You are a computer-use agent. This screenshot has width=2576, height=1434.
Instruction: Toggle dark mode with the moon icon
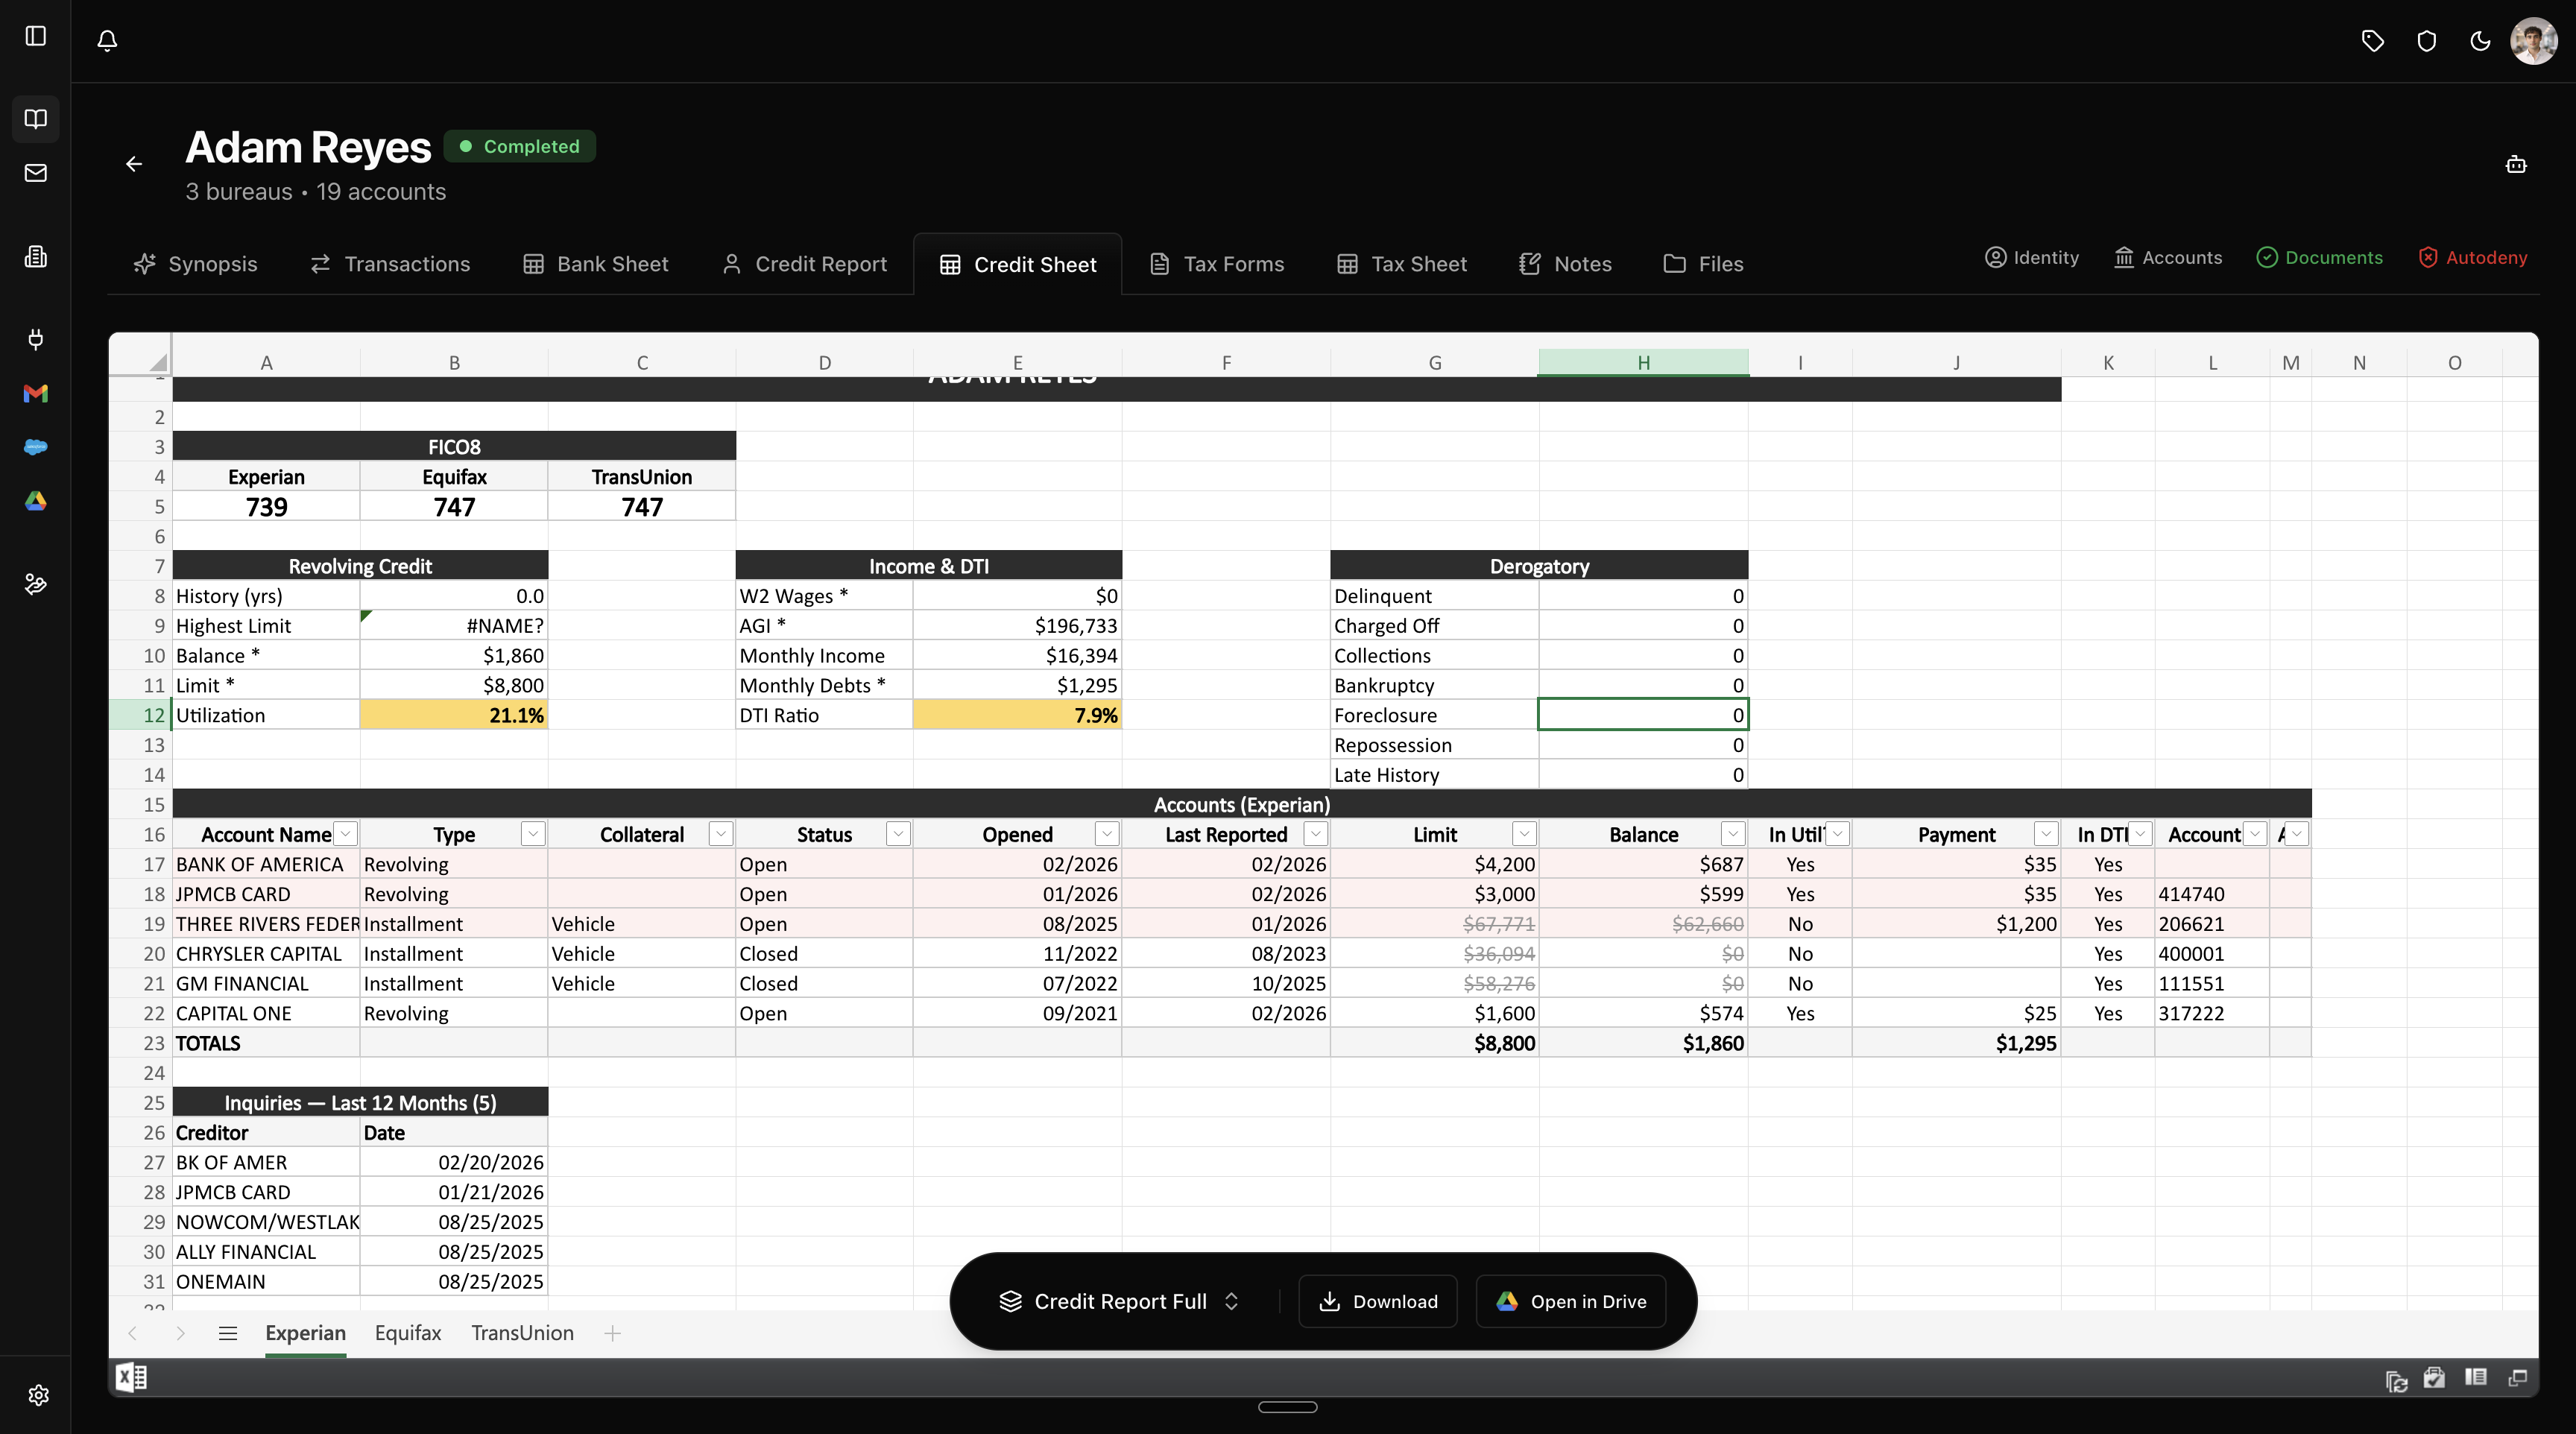tap(2480, 41)
